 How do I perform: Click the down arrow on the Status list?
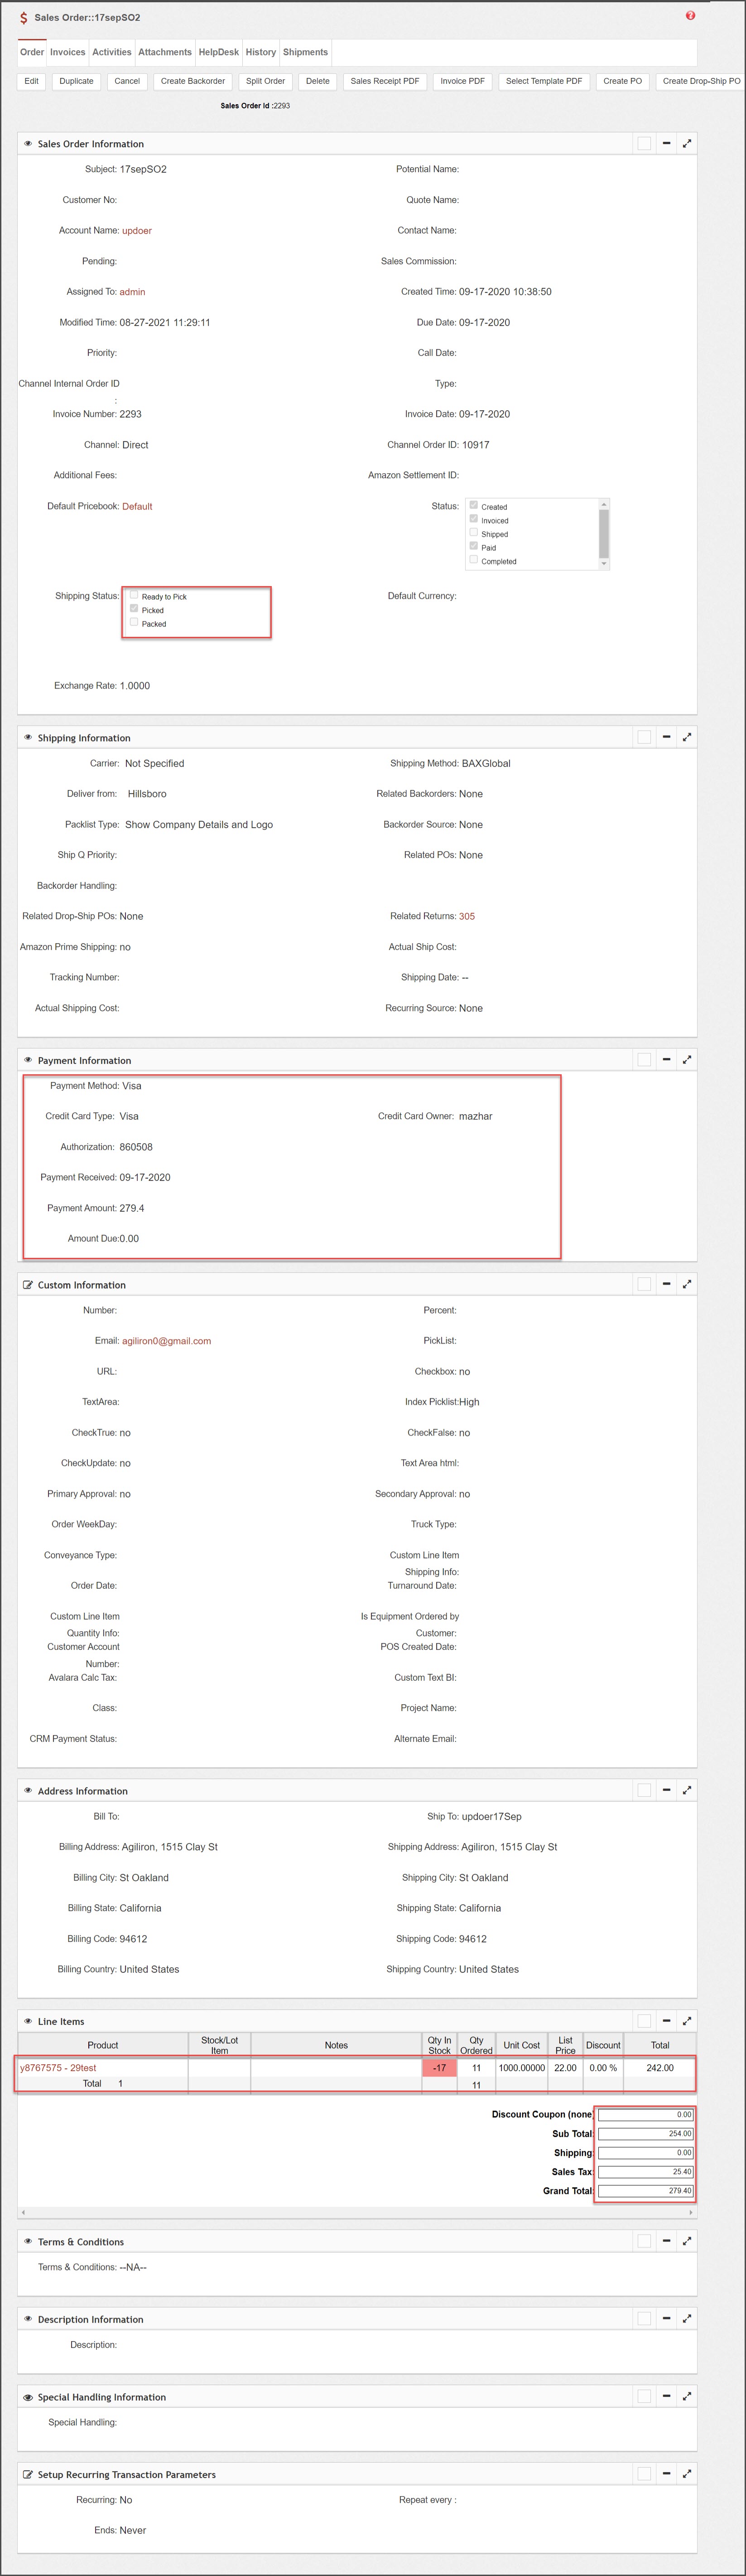603,564
